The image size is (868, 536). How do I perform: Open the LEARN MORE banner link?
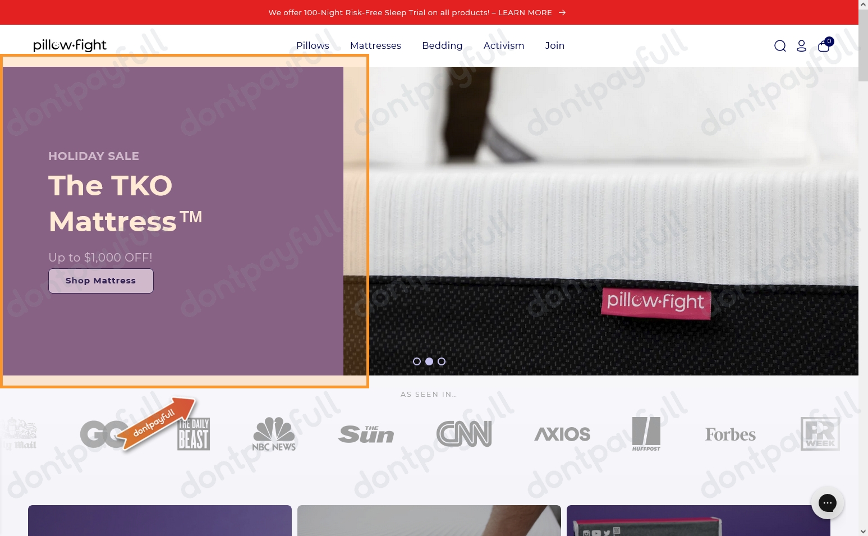coord(525,12)
